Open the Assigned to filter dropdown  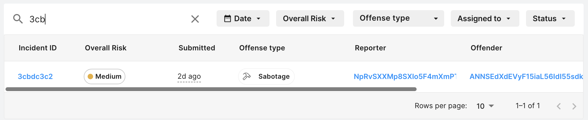tap(485, 18)
